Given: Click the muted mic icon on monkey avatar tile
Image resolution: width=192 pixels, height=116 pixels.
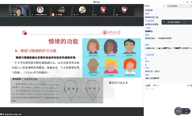Looking at the screenshot, I should pos(74,15).
